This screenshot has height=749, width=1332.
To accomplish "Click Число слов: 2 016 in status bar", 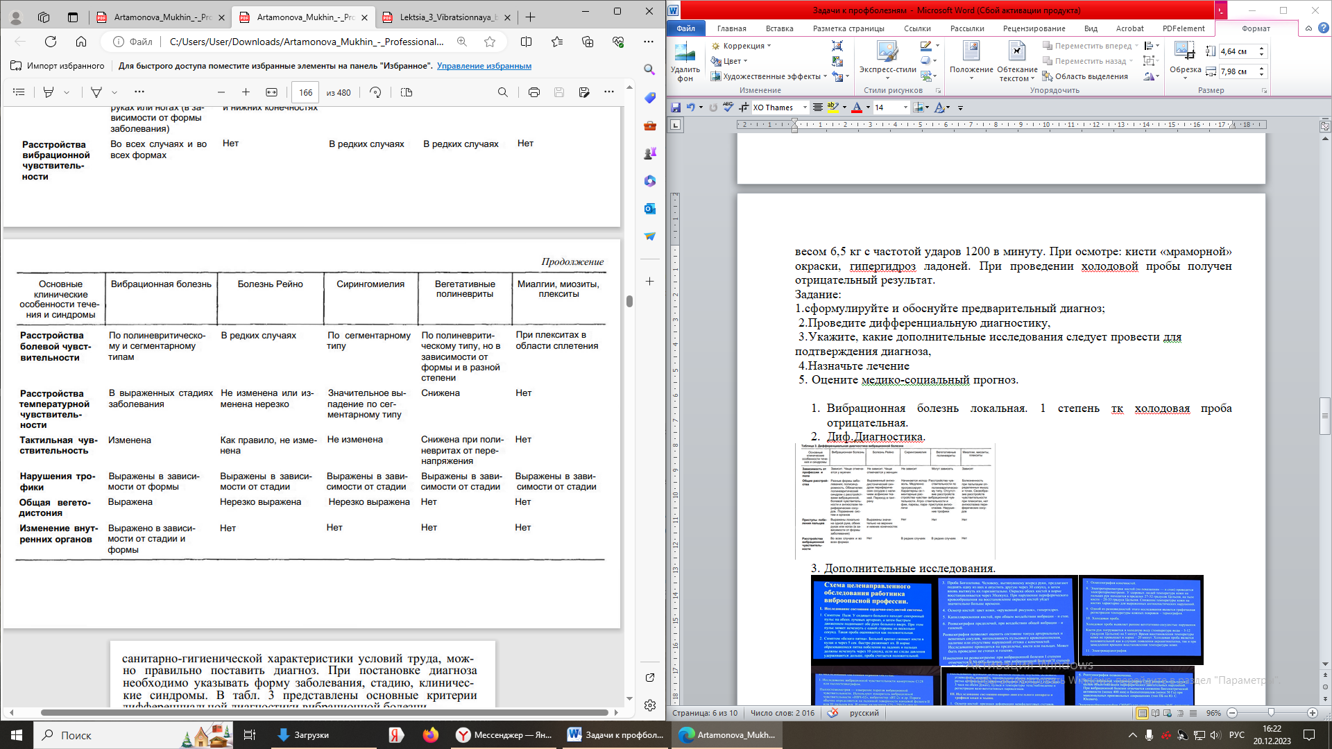I will pyautogui.click(x=783, y=713).
